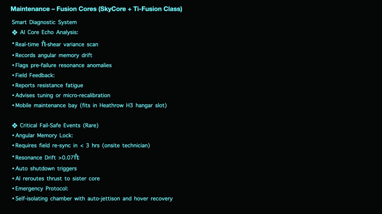Viewport: 382px width, 214px height.
Task: Click AI reroutes thrust to sister core
Action: pyautogui.click(x=57, y=179)
